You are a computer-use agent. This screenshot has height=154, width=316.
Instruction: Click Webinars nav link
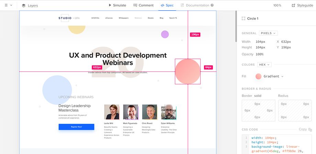pos(138,18)
